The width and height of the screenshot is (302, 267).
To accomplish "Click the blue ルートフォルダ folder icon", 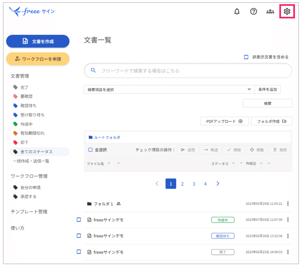I will 91,137.
